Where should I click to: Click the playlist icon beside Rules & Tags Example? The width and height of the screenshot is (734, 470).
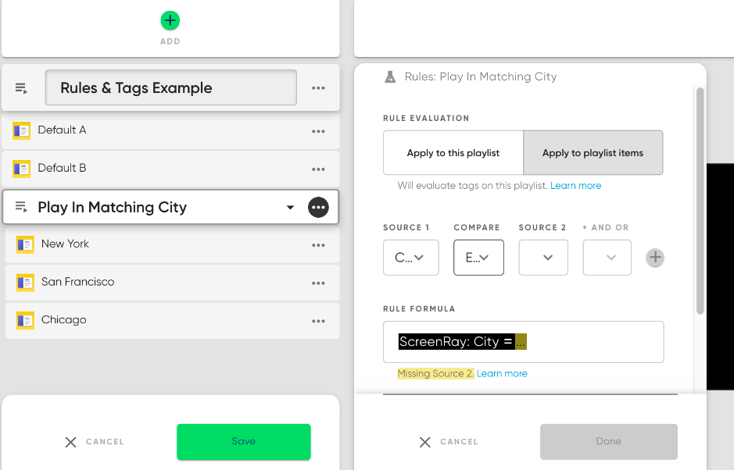pyautogui.click(x=22, y=88)
